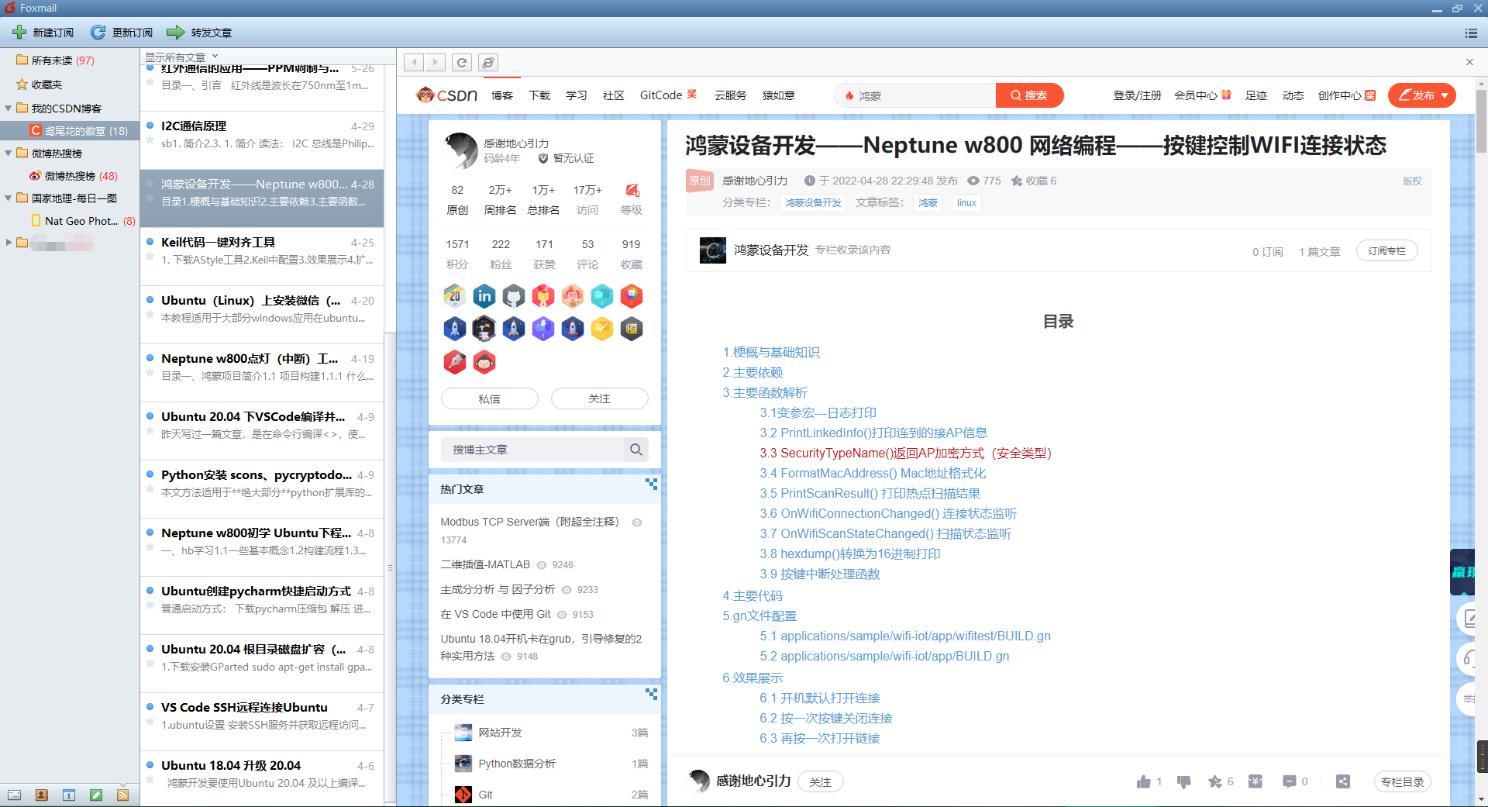Image resolution: width=1488 pixels, height=807 pixels.
Task: Click the thumbs-up like icon
Action: tap(1143, 781)
